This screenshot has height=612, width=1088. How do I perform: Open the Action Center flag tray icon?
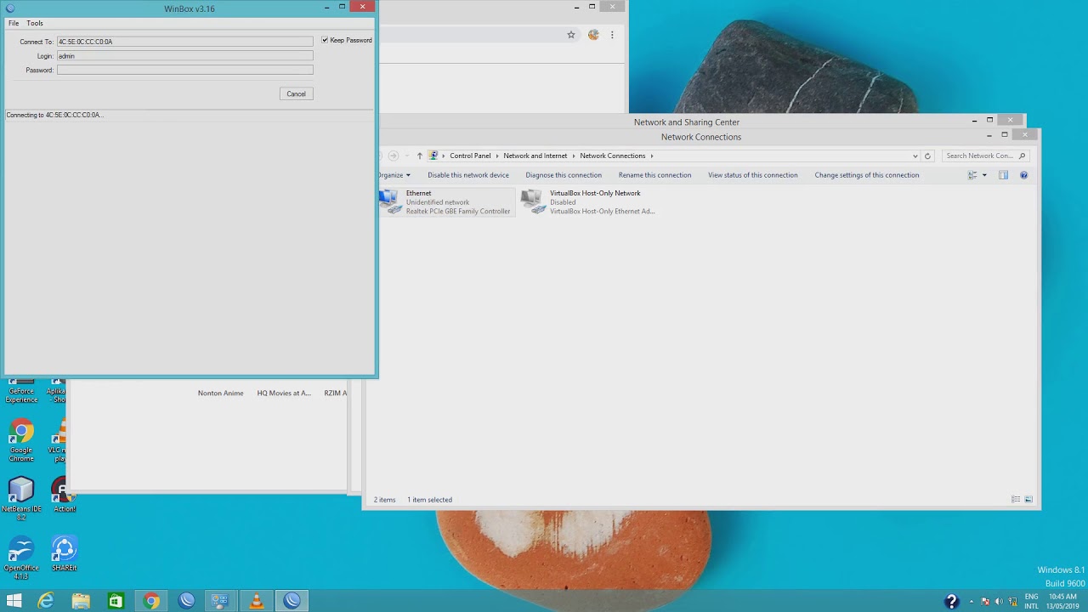(985, 602)
